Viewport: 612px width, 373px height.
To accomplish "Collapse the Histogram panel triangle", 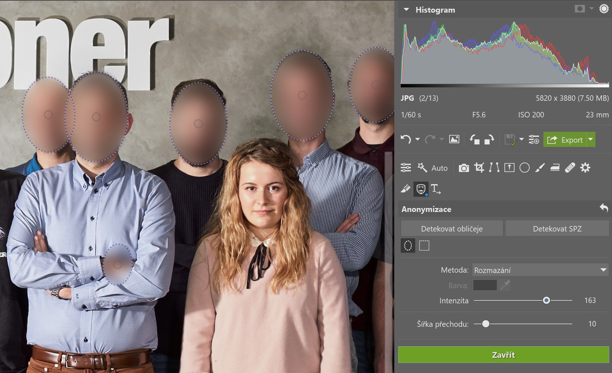I will (x=407, y=10).
